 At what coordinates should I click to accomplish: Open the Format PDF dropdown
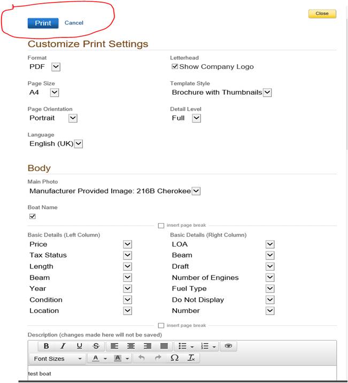click(x=56, y=67)
